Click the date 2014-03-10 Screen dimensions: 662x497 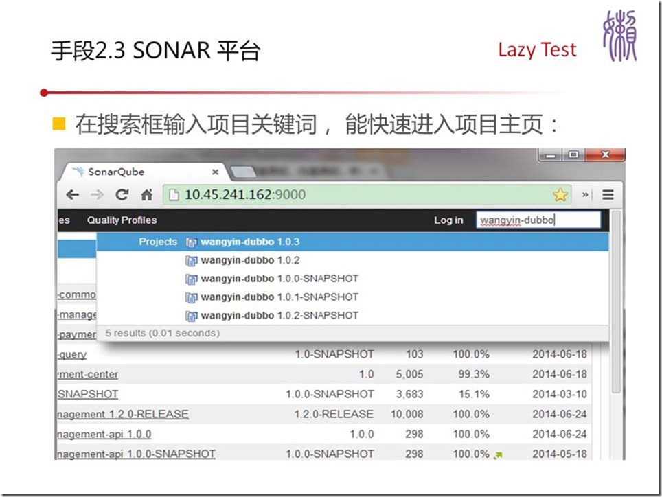[x=560, y=394]
